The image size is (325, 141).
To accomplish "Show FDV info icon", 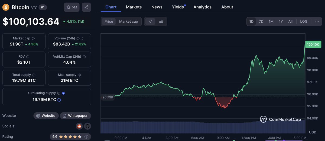I will [x=28, y=57].
